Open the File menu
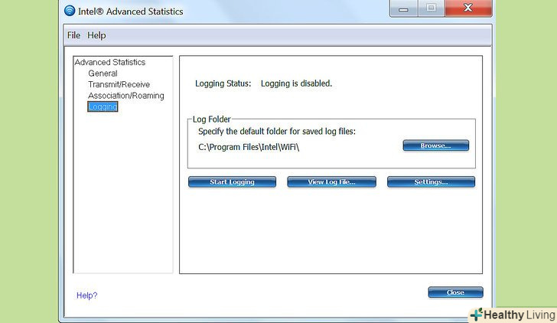This screenshot has width=557, height=323. (73, 35)
